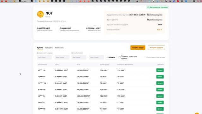Focus the minimum price range field
The height and width of the screenshot is (114, 202).
79,57
